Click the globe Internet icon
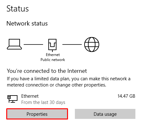The height and width of the screenshot is (131, 146). (x=92, y=44)
